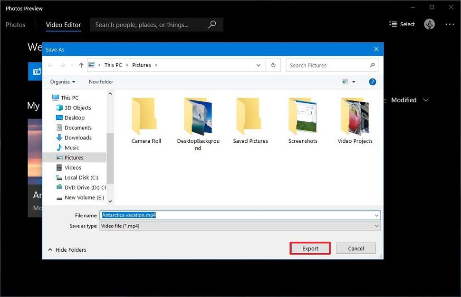Image resolution: width=461 pixels, height=297 pixels.
Task: Switch to the Photos tab
Action: [x=16, y=24]
